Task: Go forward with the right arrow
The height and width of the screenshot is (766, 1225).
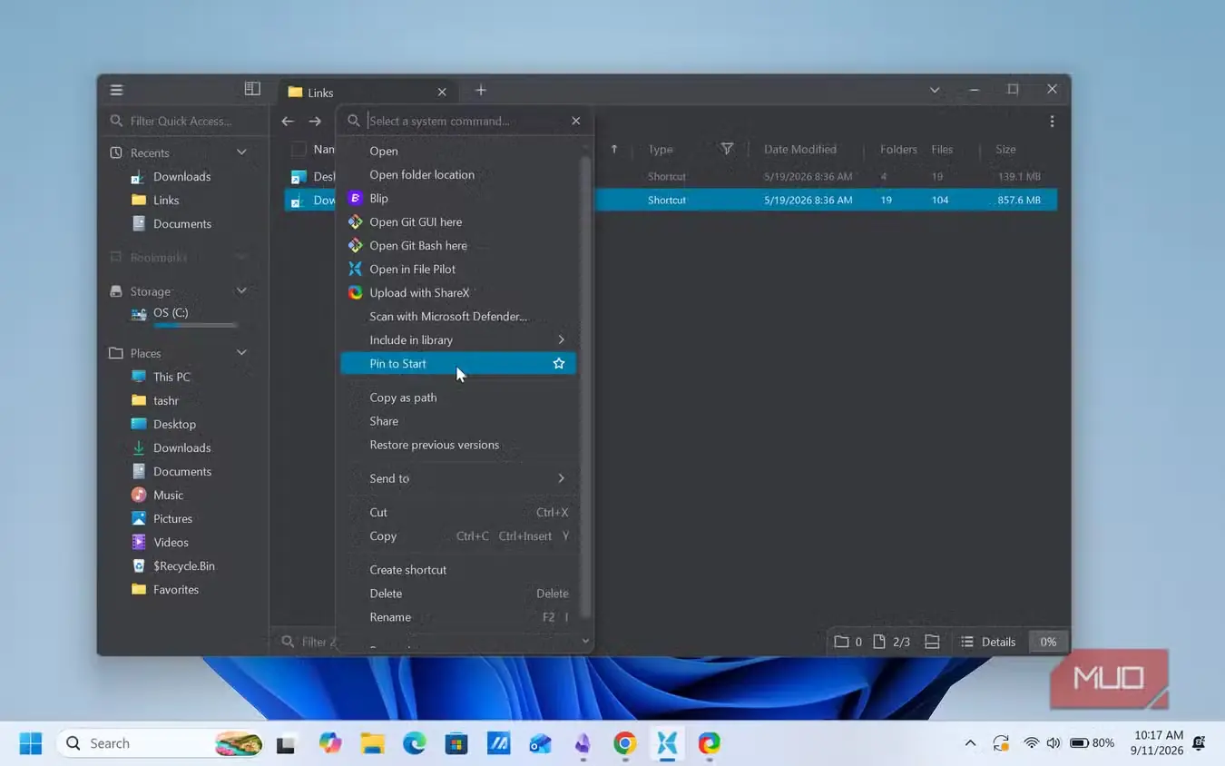Action: point(315,121)
